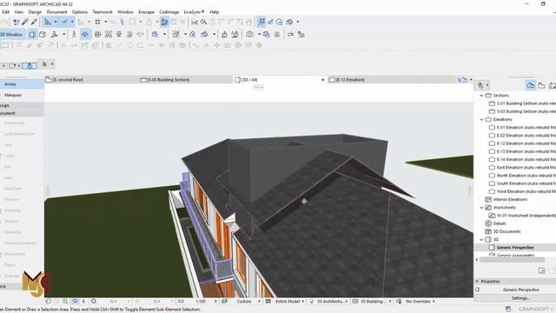Open the arrow selection method dropdown
The image size is (556, 313).
[52, 64]
